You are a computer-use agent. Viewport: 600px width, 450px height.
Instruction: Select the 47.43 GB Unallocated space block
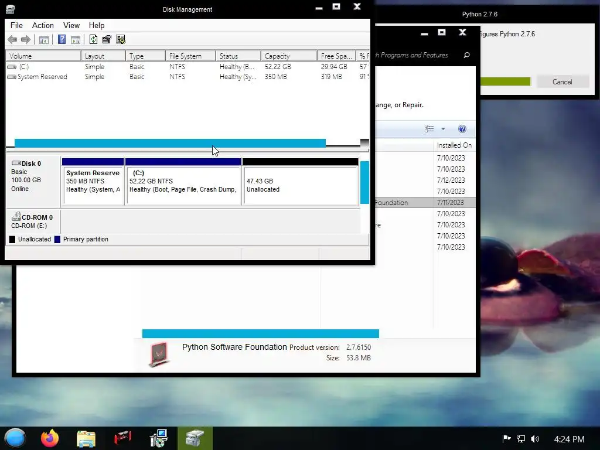point(301,182)
